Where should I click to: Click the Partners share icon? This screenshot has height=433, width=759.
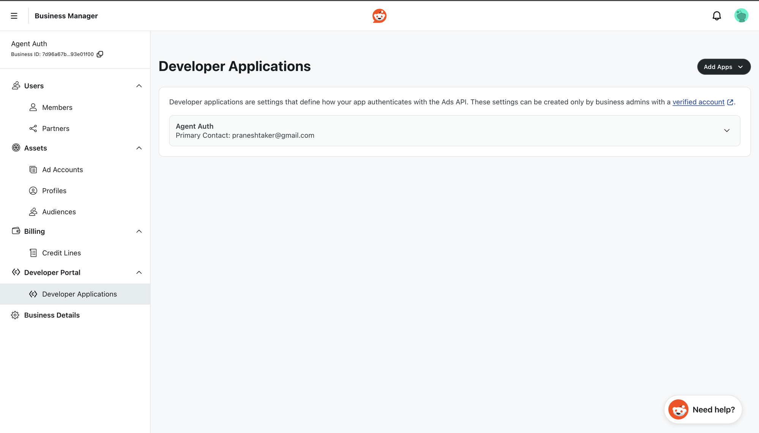(x=33, y=129)
